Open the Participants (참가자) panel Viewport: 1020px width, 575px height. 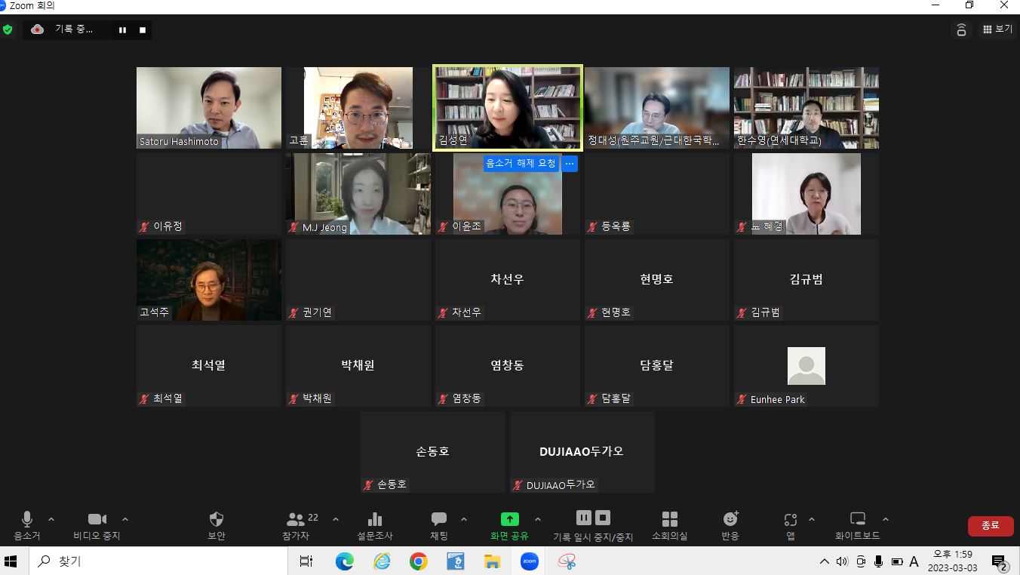coord(296,519)
